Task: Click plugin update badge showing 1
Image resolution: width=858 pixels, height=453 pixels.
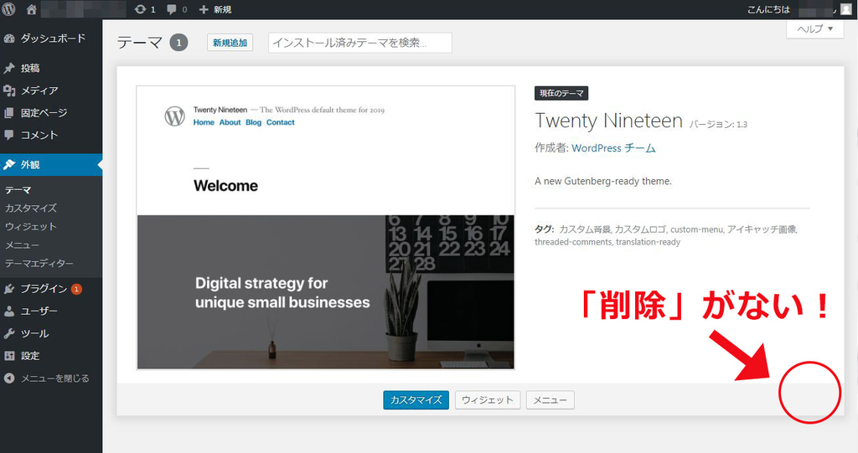Action: coord(76,289)
